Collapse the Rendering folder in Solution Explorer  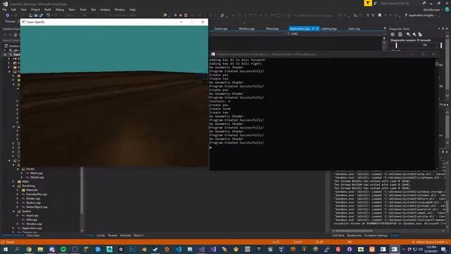coord(13,186)
